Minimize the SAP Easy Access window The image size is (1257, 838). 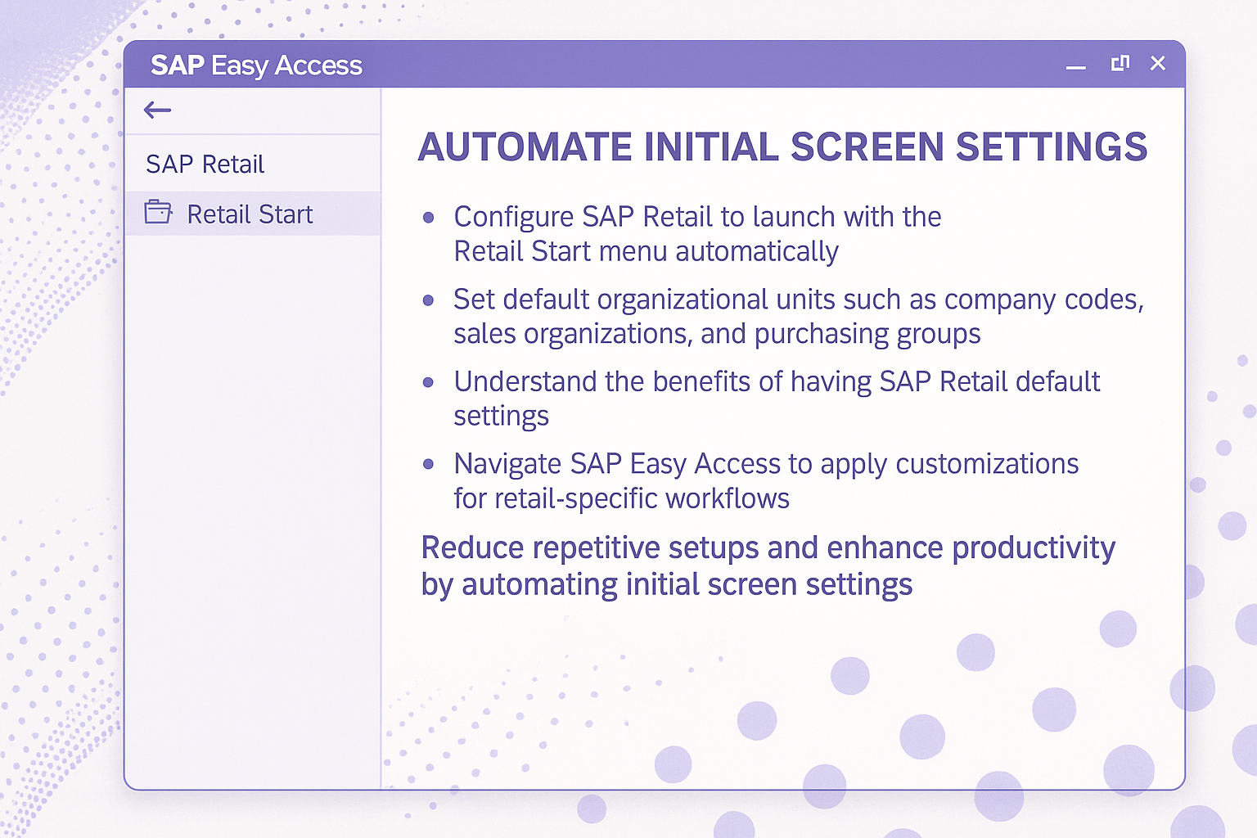click(x=1076, y=65)
